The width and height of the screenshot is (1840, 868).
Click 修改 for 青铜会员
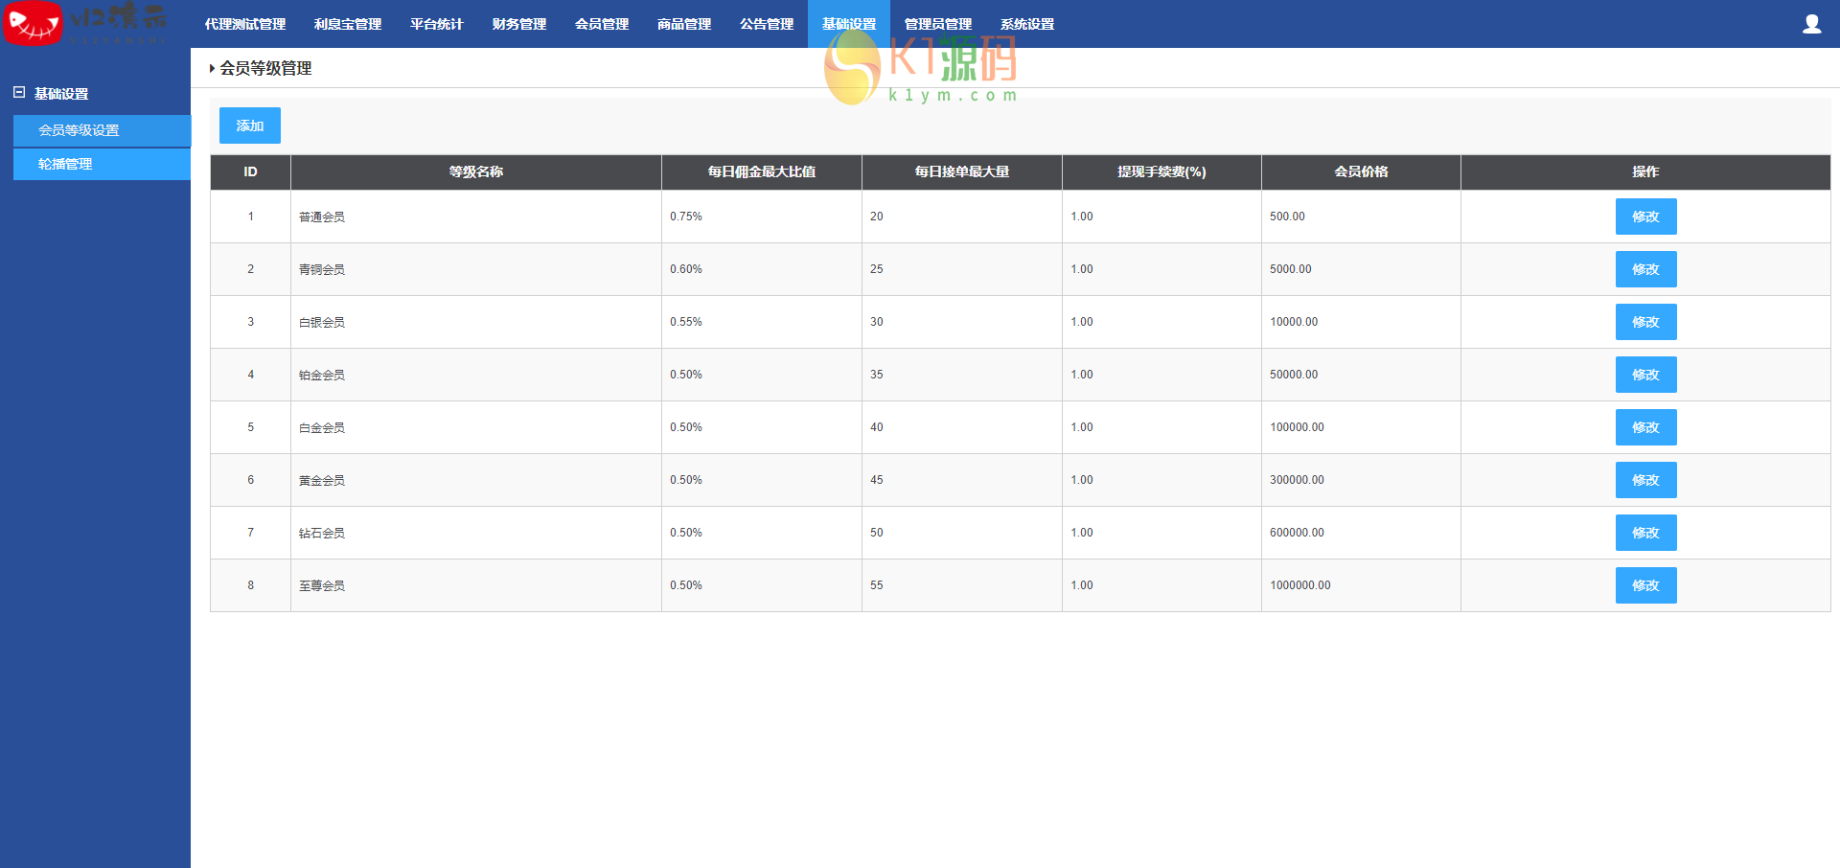(1645, 269)
